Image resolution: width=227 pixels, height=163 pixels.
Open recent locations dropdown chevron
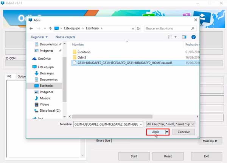(45, 28)
